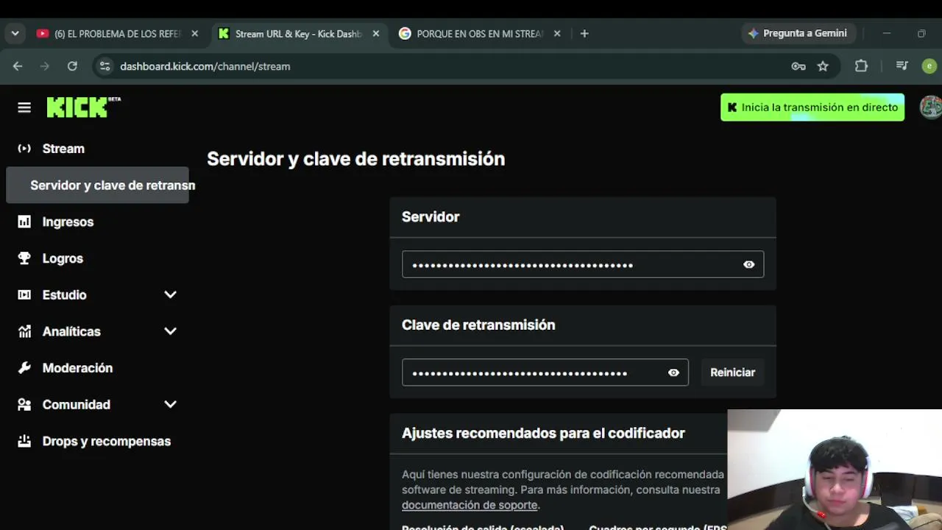
Task: Open the password manager key icon
Action: (x=798, y=66)
